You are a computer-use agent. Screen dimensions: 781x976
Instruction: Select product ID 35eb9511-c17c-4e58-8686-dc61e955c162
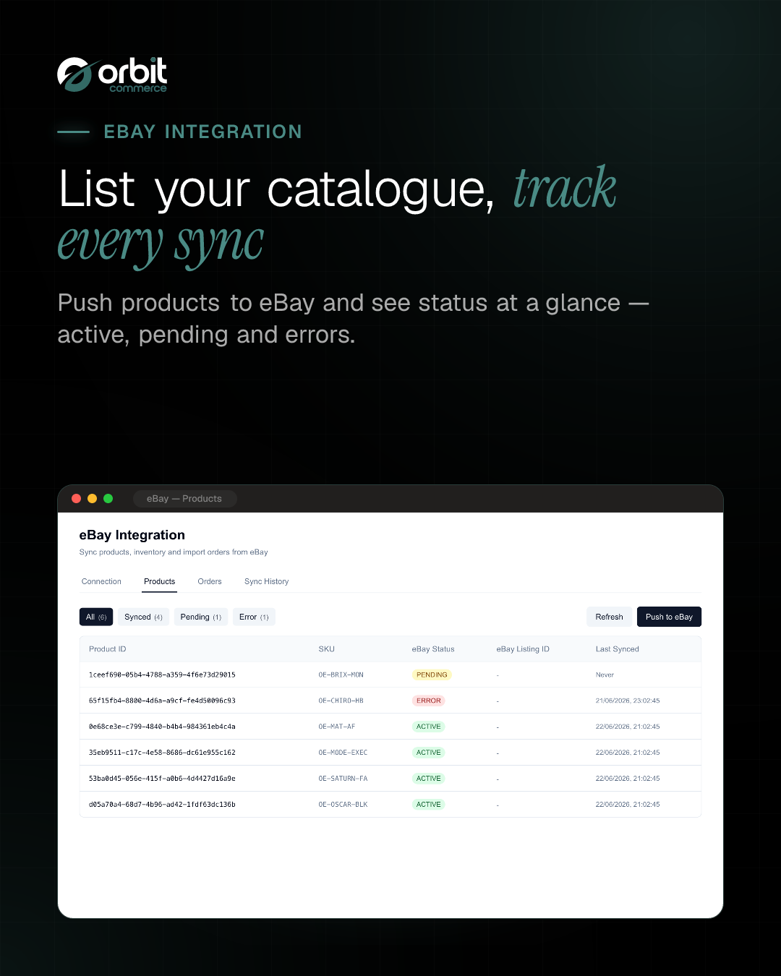click(162, 753)
